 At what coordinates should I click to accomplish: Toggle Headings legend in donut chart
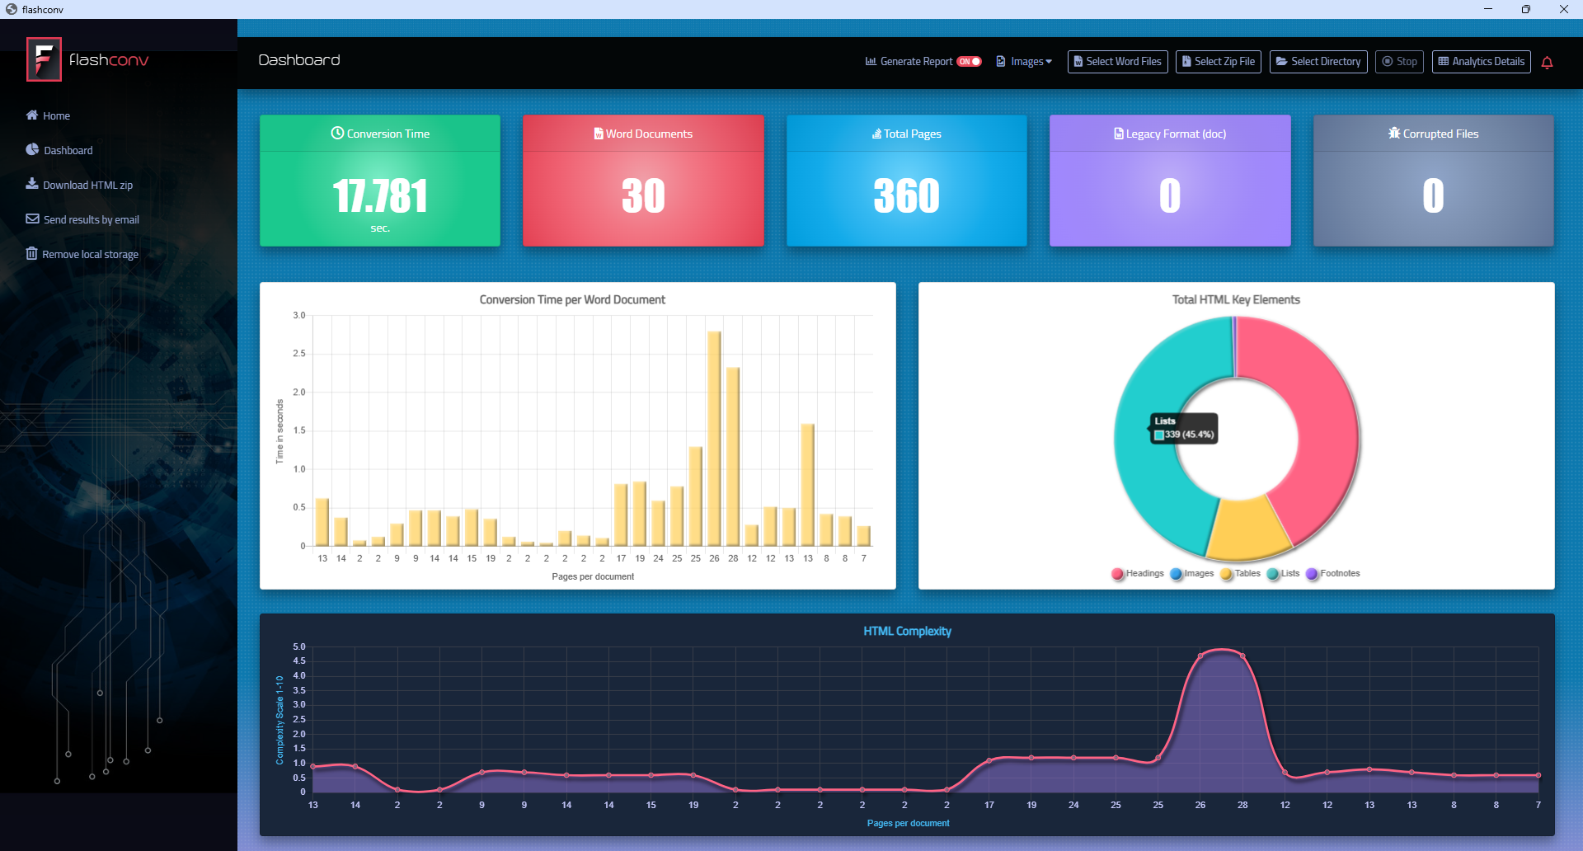coord(1138,574)
